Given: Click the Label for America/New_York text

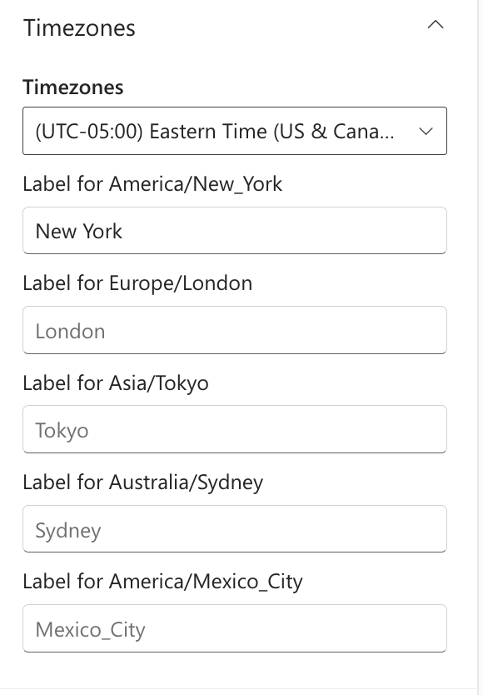Looking at the screenshot, I should [x=152, y=184].
